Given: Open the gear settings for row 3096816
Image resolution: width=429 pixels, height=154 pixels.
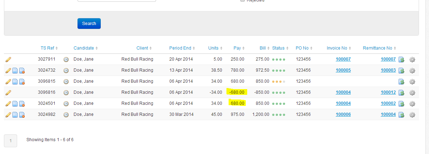Looking at the screenshot, I should pos(412,93).
